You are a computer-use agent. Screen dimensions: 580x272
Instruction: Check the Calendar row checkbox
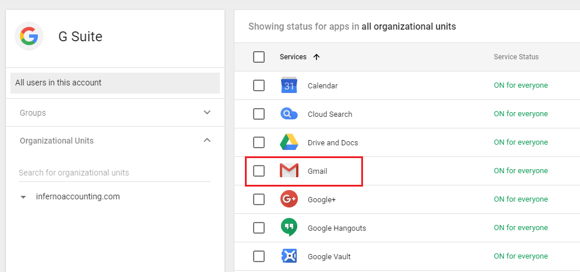click(x=259, y=85)
